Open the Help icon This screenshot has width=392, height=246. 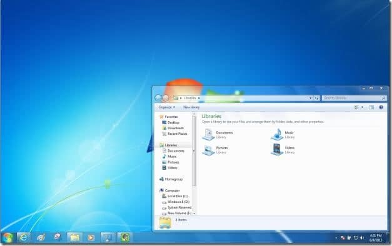click(381, 107)
